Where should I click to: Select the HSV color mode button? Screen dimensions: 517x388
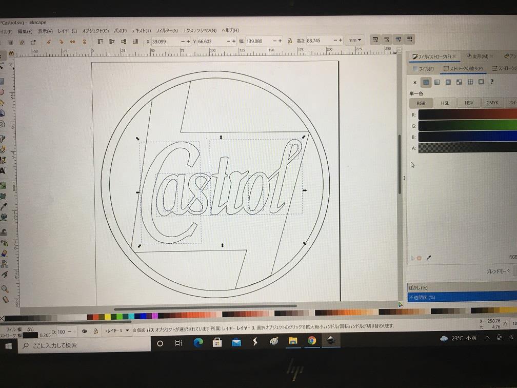pyautogui.click(x=469, y=103)
